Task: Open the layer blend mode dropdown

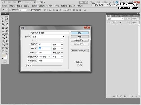Action: (x=115, y=19)
